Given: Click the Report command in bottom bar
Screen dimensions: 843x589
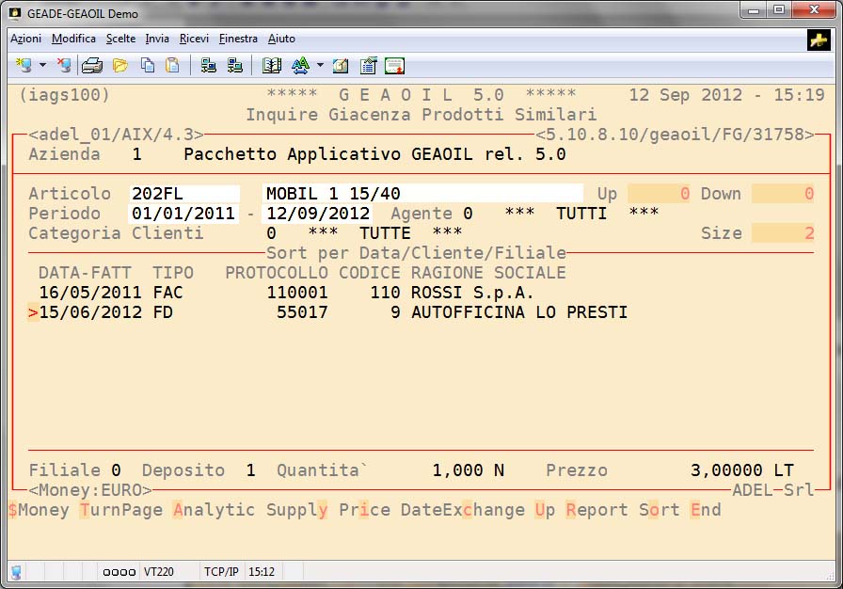Looking at the screenshot, I should (596, 510).
